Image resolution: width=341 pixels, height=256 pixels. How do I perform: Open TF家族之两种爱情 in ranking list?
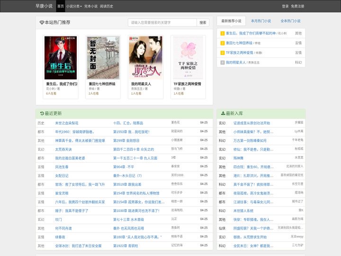[x=240, y=53]
